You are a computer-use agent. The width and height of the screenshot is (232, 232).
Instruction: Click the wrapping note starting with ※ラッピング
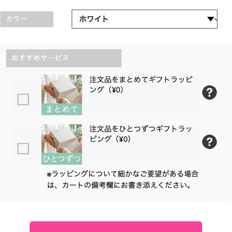click(x=122, y=179)
